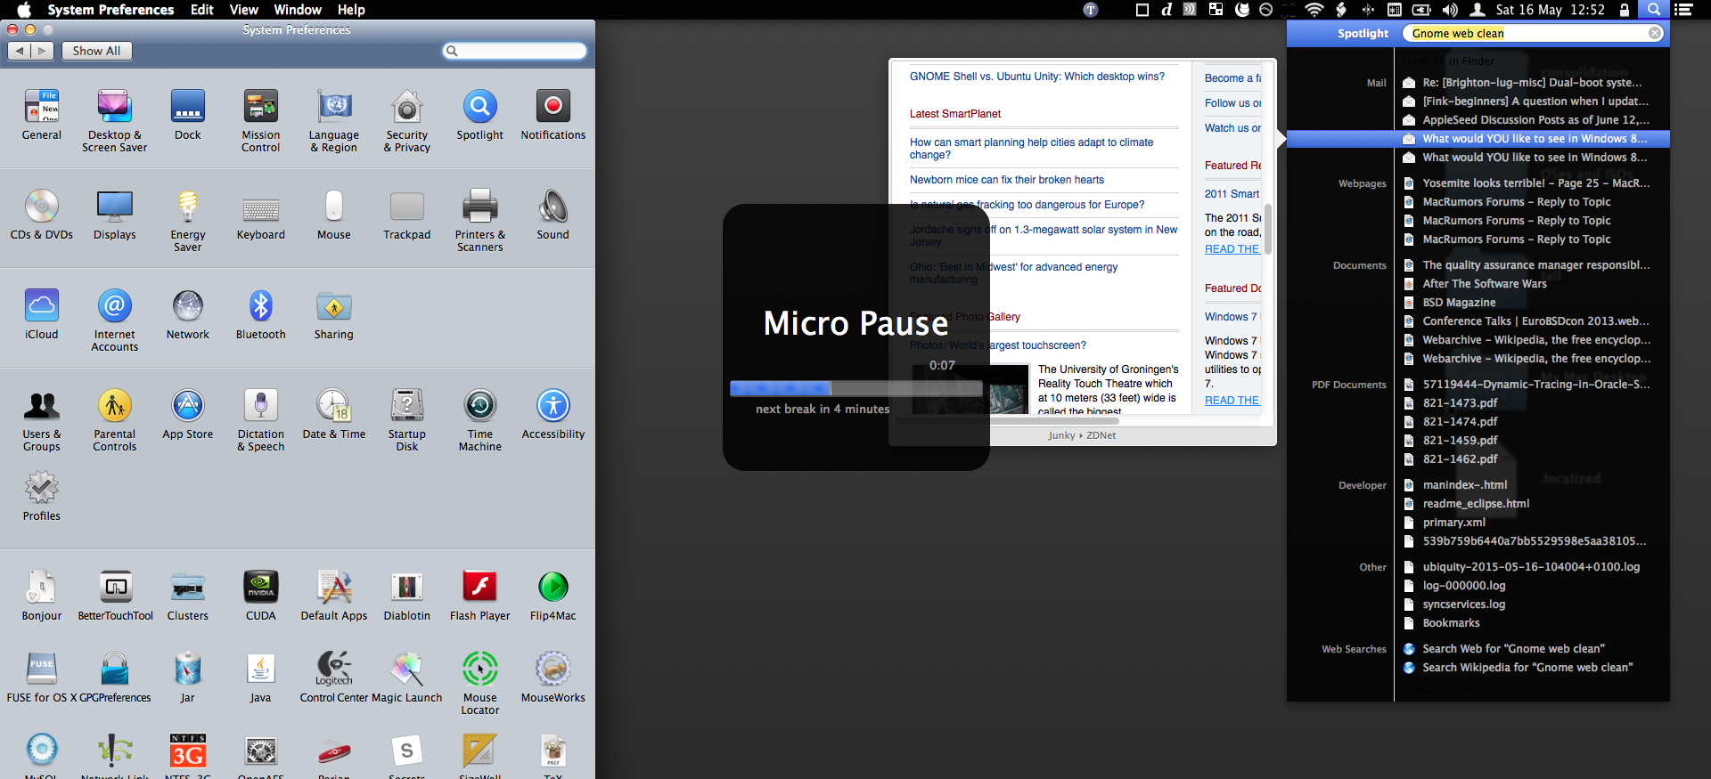The width and height of the screenshot is (1711, 779).
Task: Open Trackpad preference pane
Action: (x=407, y=215)
